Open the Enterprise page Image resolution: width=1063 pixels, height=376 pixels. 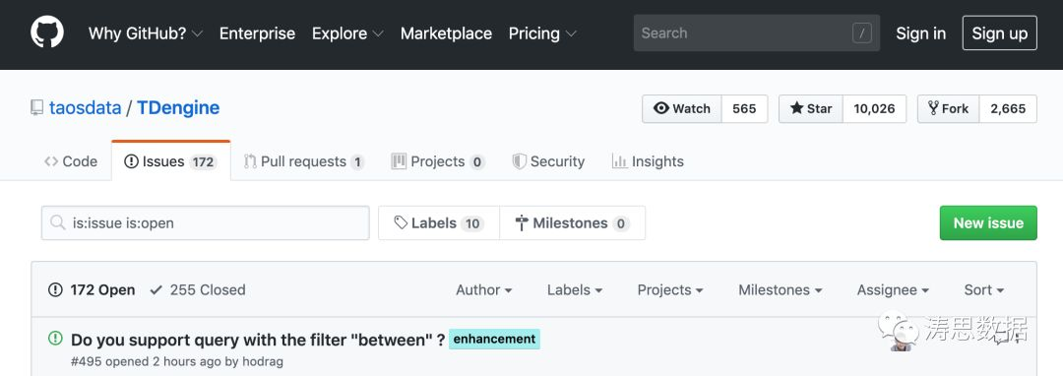pyautogui.click(x=257, y=33)
